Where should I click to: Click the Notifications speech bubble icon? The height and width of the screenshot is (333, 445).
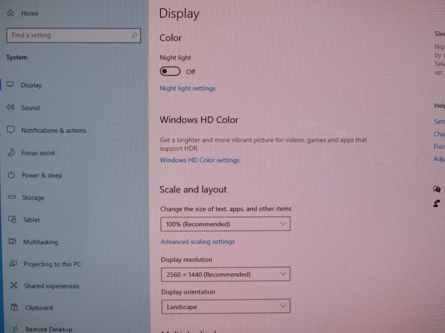(x=11, y=130)
